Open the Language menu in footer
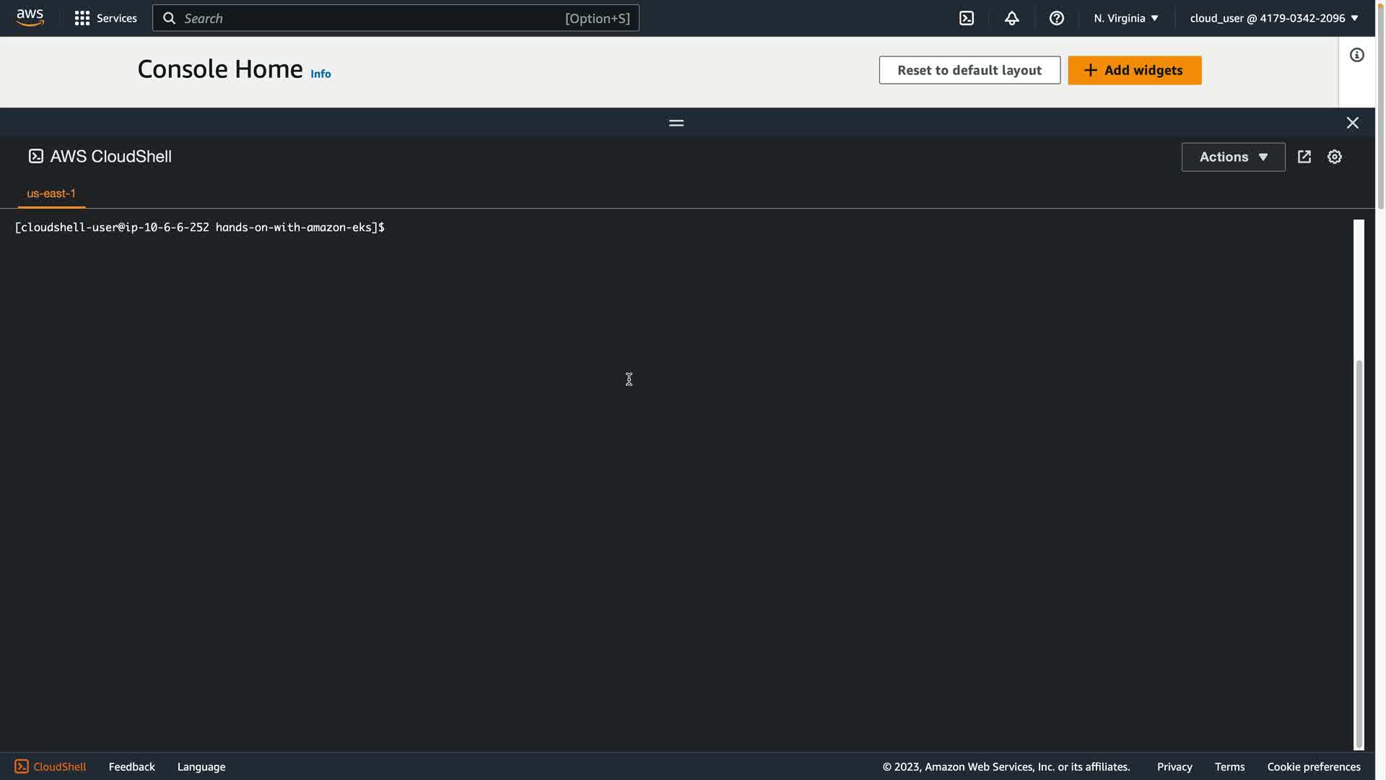The image size is (1386, 780). (201, 766)
